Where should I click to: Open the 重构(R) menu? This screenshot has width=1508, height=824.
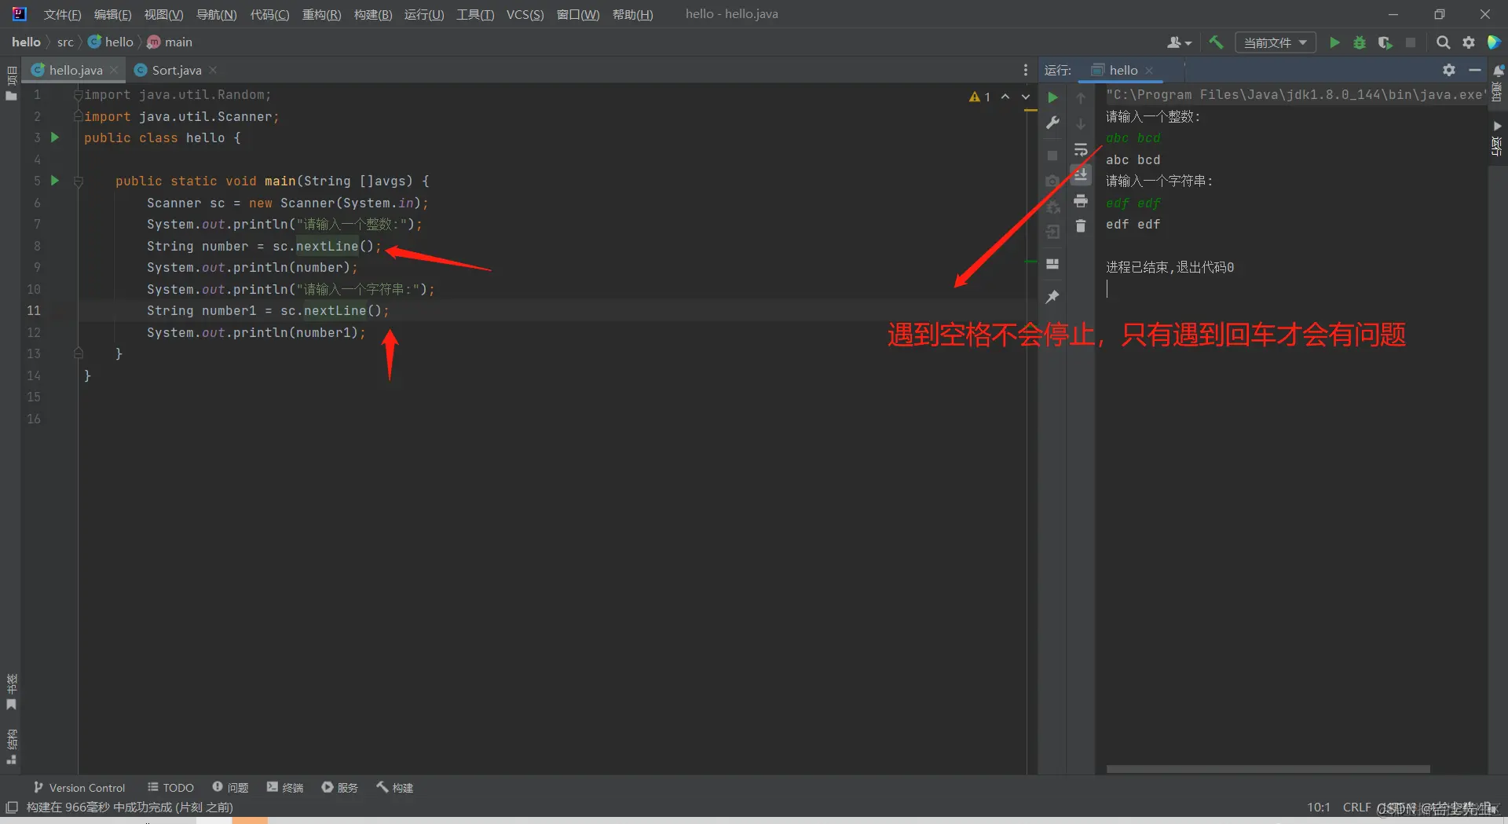[x=321, y=14]
